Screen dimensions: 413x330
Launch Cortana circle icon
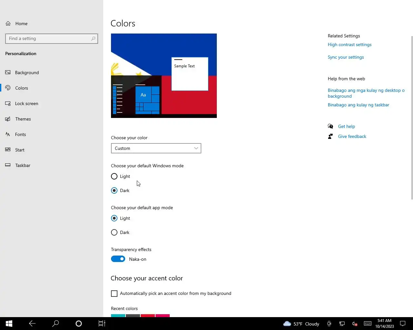click(79, 324)
